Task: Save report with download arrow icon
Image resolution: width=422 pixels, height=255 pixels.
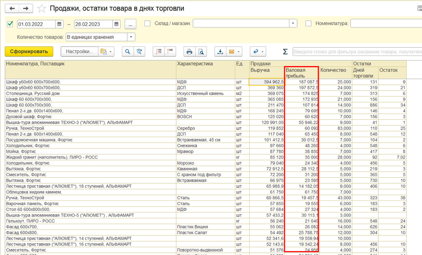Action: (220, 52)
